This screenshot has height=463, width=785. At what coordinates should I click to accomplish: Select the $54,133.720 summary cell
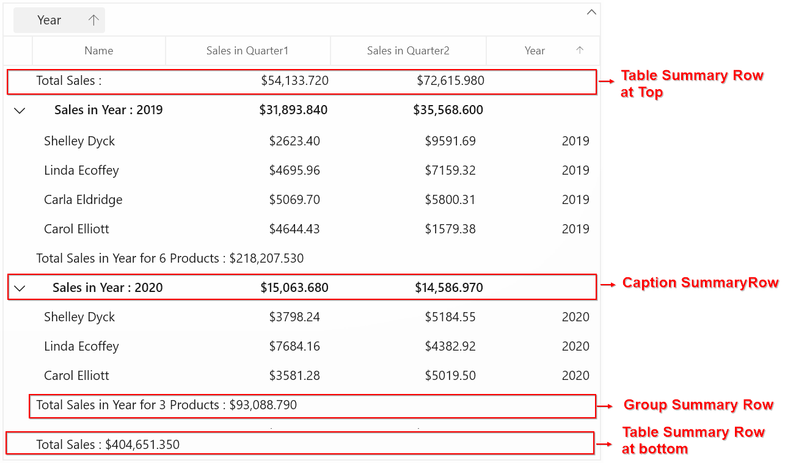(x=294, y=81)
